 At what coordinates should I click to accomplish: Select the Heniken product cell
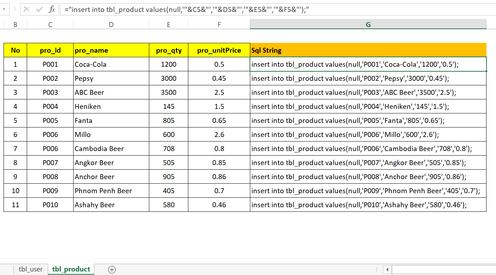(x=111, y=106)
